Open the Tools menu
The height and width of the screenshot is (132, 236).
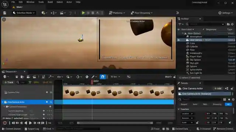click(x=41, y=2)
